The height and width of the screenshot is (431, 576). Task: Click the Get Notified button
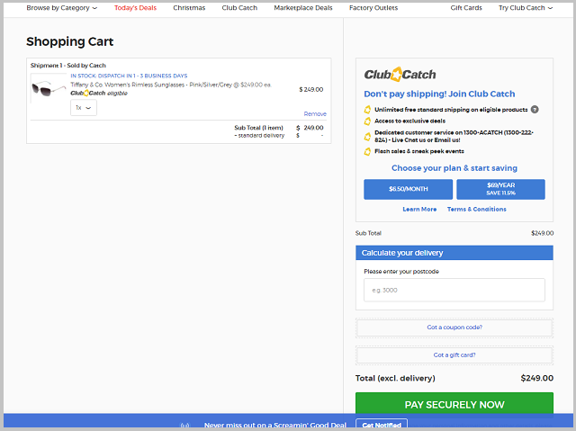382,425
